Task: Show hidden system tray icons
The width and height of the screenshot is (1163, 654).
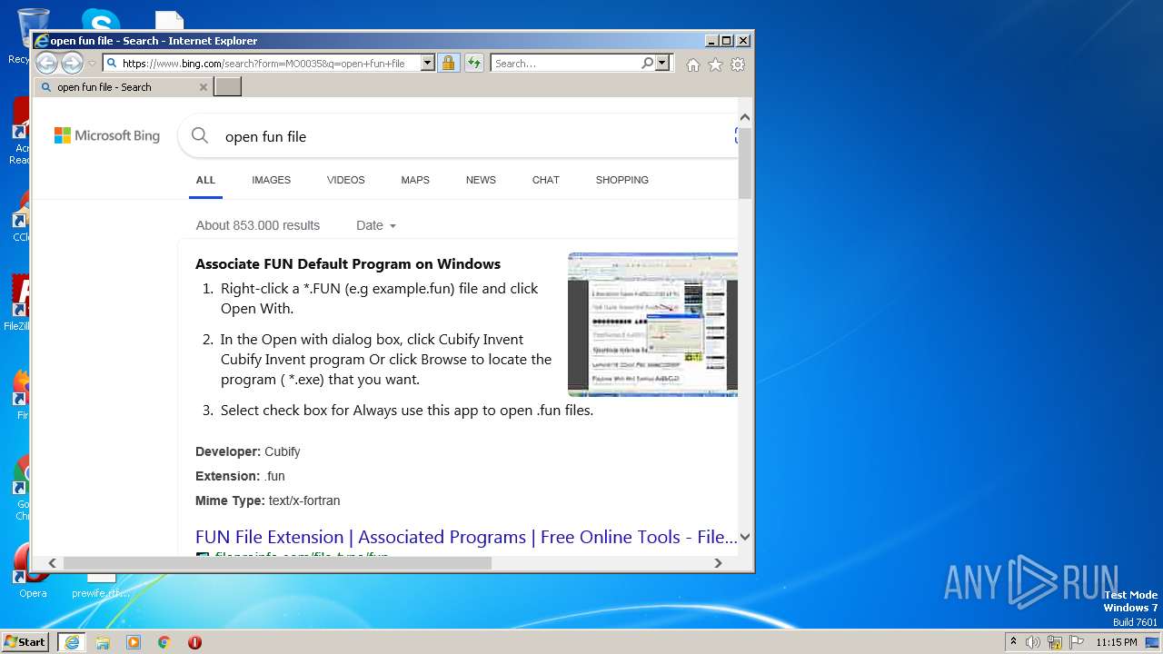Action: click(x=1013, y=642)
